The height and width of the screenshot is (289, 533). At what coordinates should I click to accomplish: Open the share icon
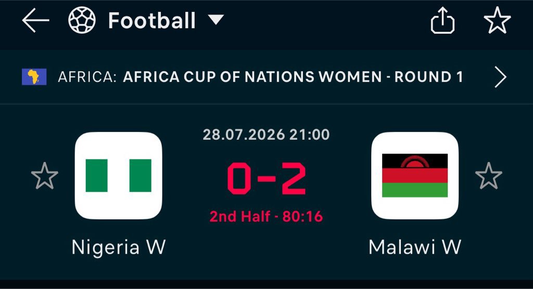442,21
